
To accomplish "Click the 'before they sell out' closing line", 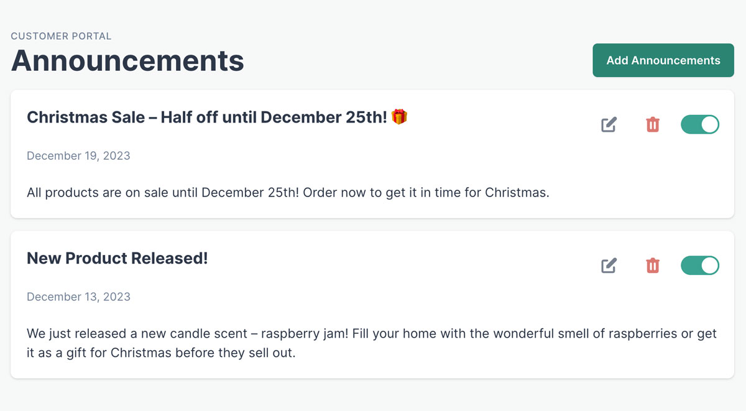I will 236,354.
